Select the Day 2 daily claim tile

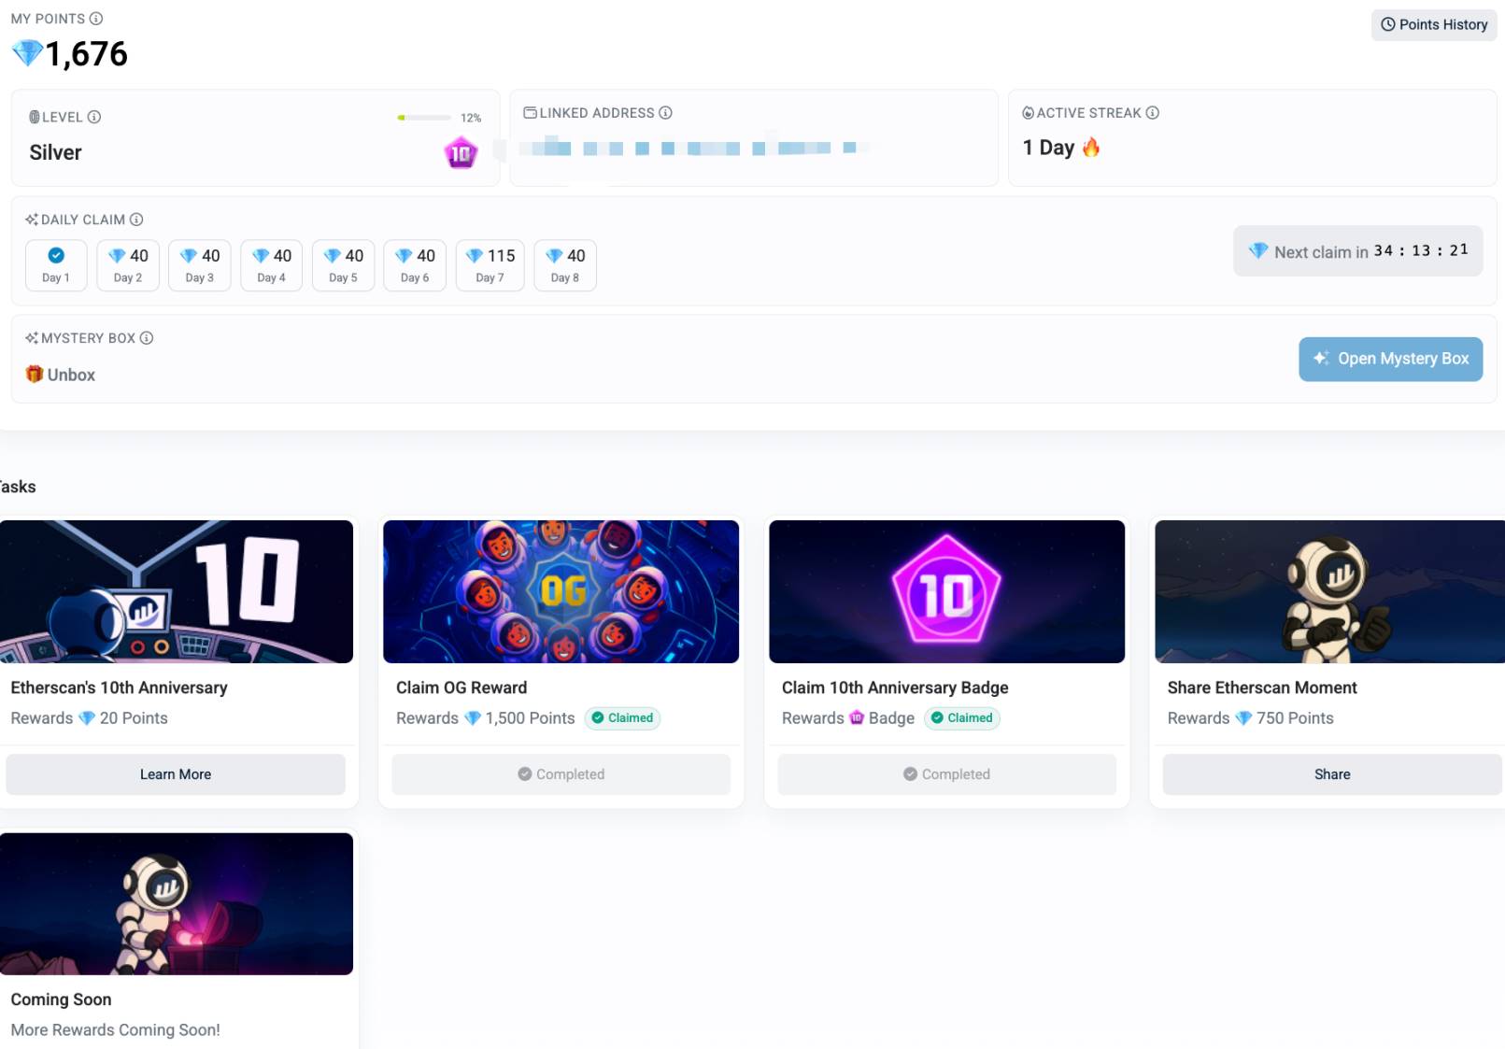pos(128,265)
